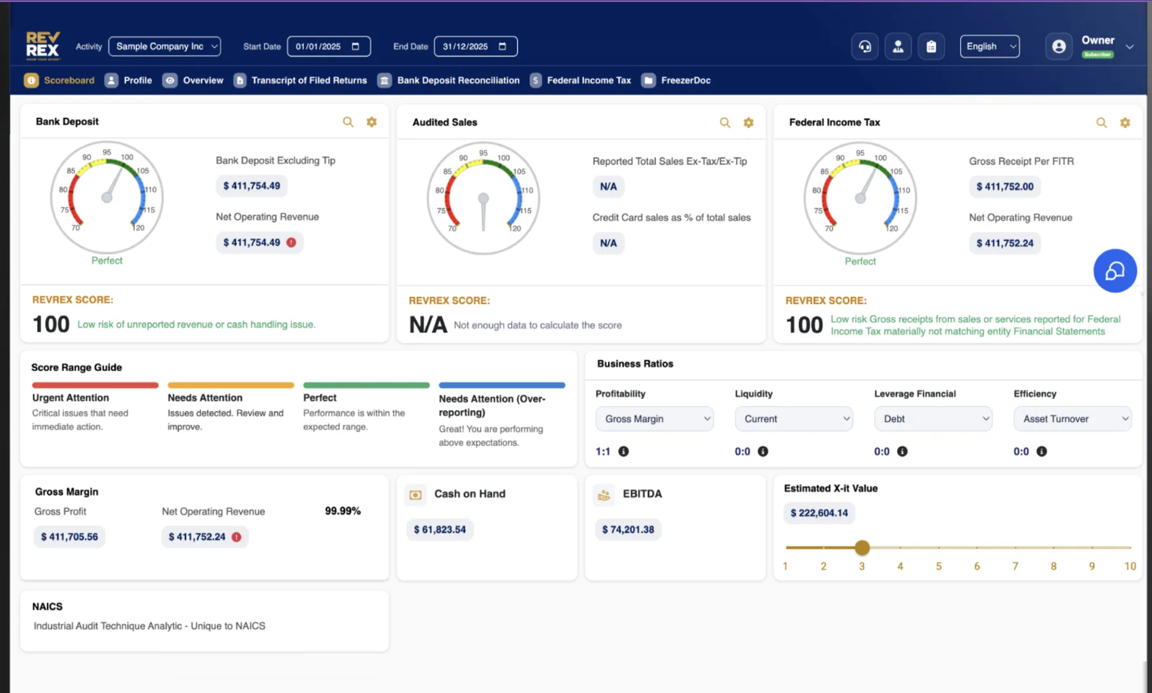Viewport: 1152px width, 693px height.
Task: Show info for the Profitability 1:1 ratio
Action: (623, 451)
